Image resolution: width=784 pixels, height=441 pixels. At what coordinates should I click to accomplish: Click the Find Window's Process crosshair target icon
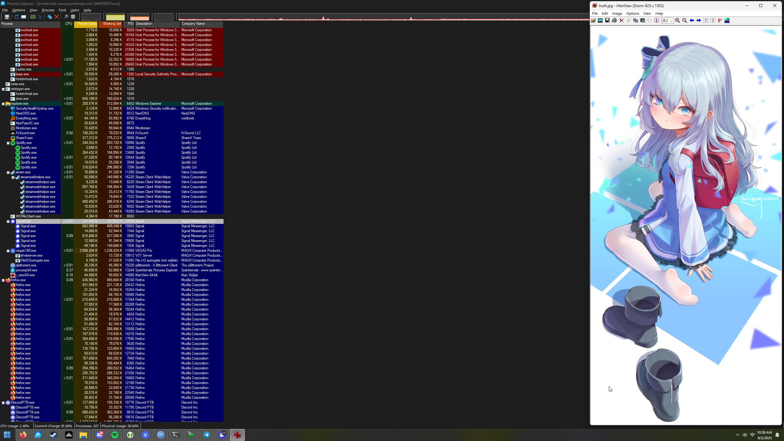tap(73, 17)
